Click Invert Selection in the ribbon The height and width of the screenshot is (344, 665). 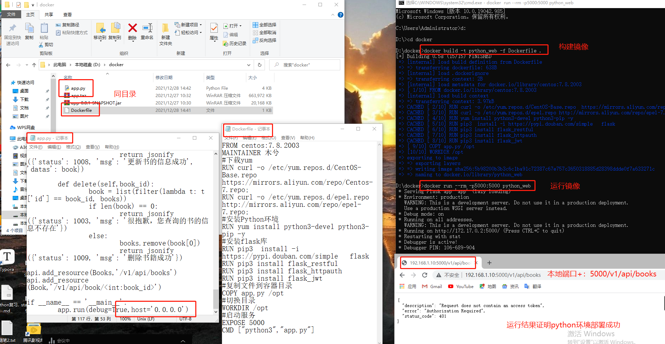(264, 40)
